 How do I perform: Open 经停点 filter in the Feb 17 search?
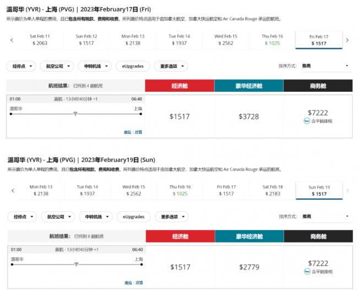coord(21,67)
